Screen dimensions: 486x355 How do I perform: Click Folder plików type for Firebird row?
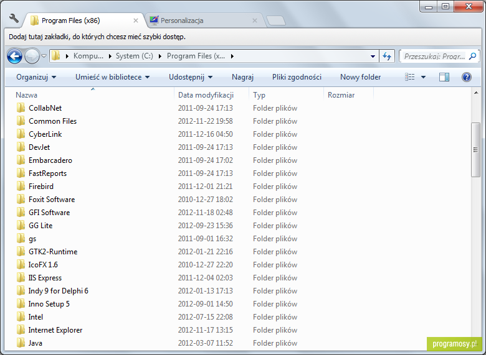pyautogui.click(x=275, y=186)
